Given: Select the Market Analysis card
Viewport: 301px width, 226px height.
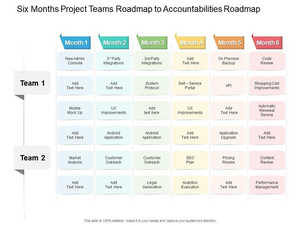Looking at the screenshot, I should 75,160.
